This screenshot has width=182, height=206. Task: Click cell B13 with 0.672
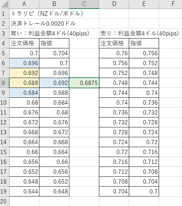[54, 132]
